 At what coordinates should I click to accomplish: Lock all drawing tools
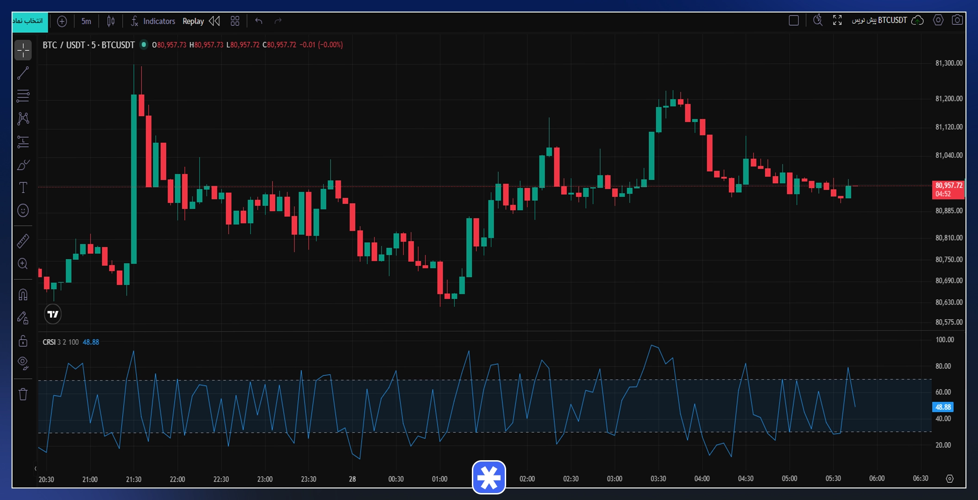click(x=23, y=341)
